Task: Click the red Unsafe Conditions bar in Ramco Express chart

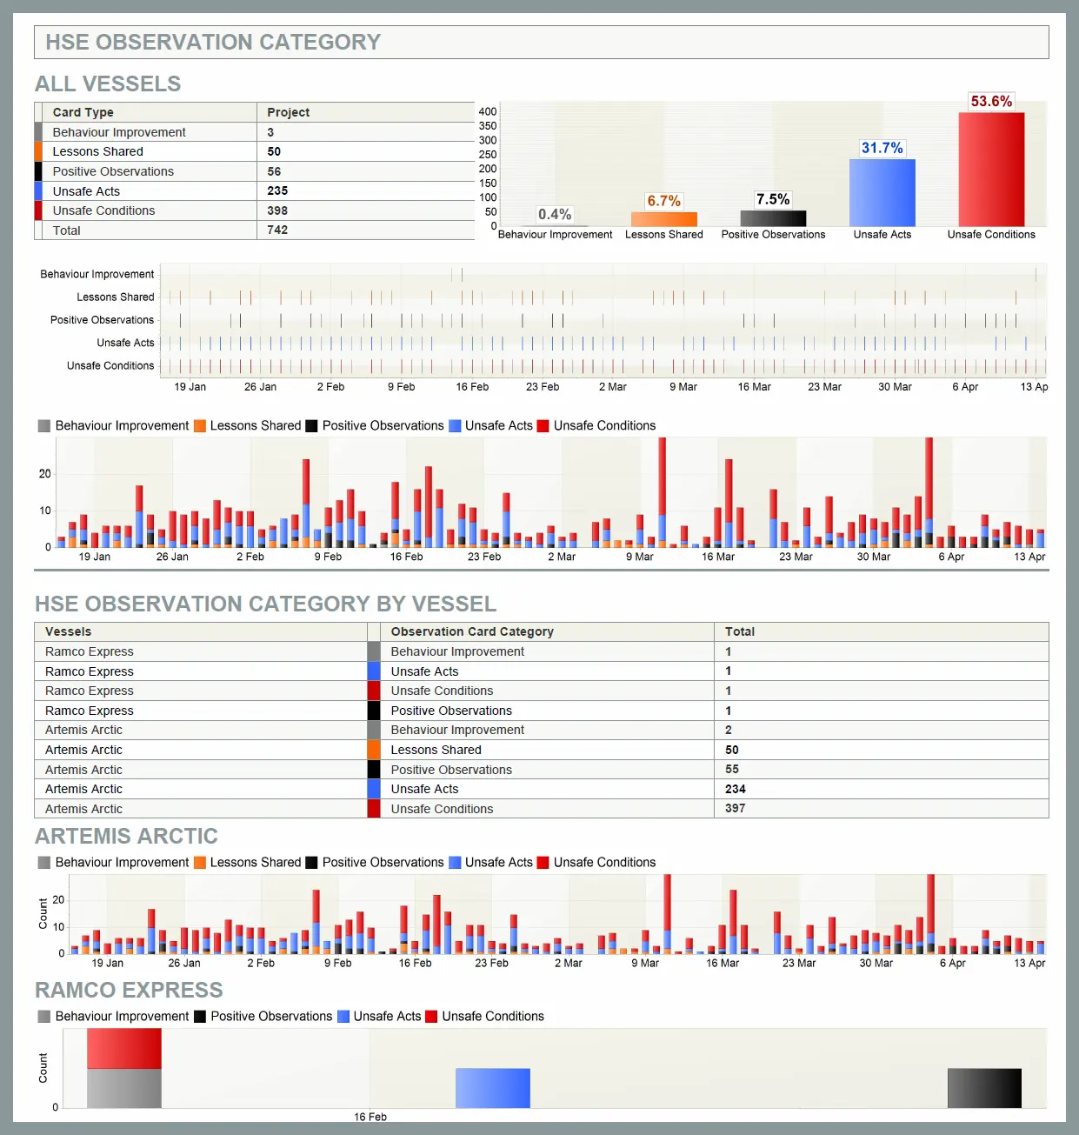Action: click(124, 1049)
